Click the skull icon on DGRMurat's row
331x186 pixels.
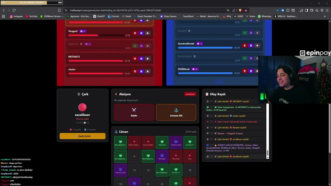[x=244, y=71]
